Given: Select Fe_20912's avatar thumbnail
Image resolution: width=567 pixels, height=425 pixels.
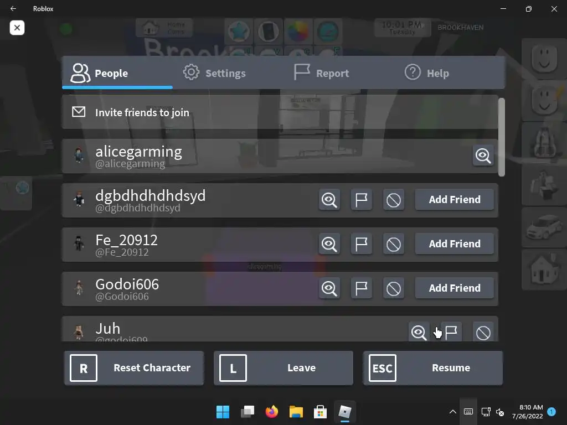Looking at the screenshot, I should click(79, 244).
